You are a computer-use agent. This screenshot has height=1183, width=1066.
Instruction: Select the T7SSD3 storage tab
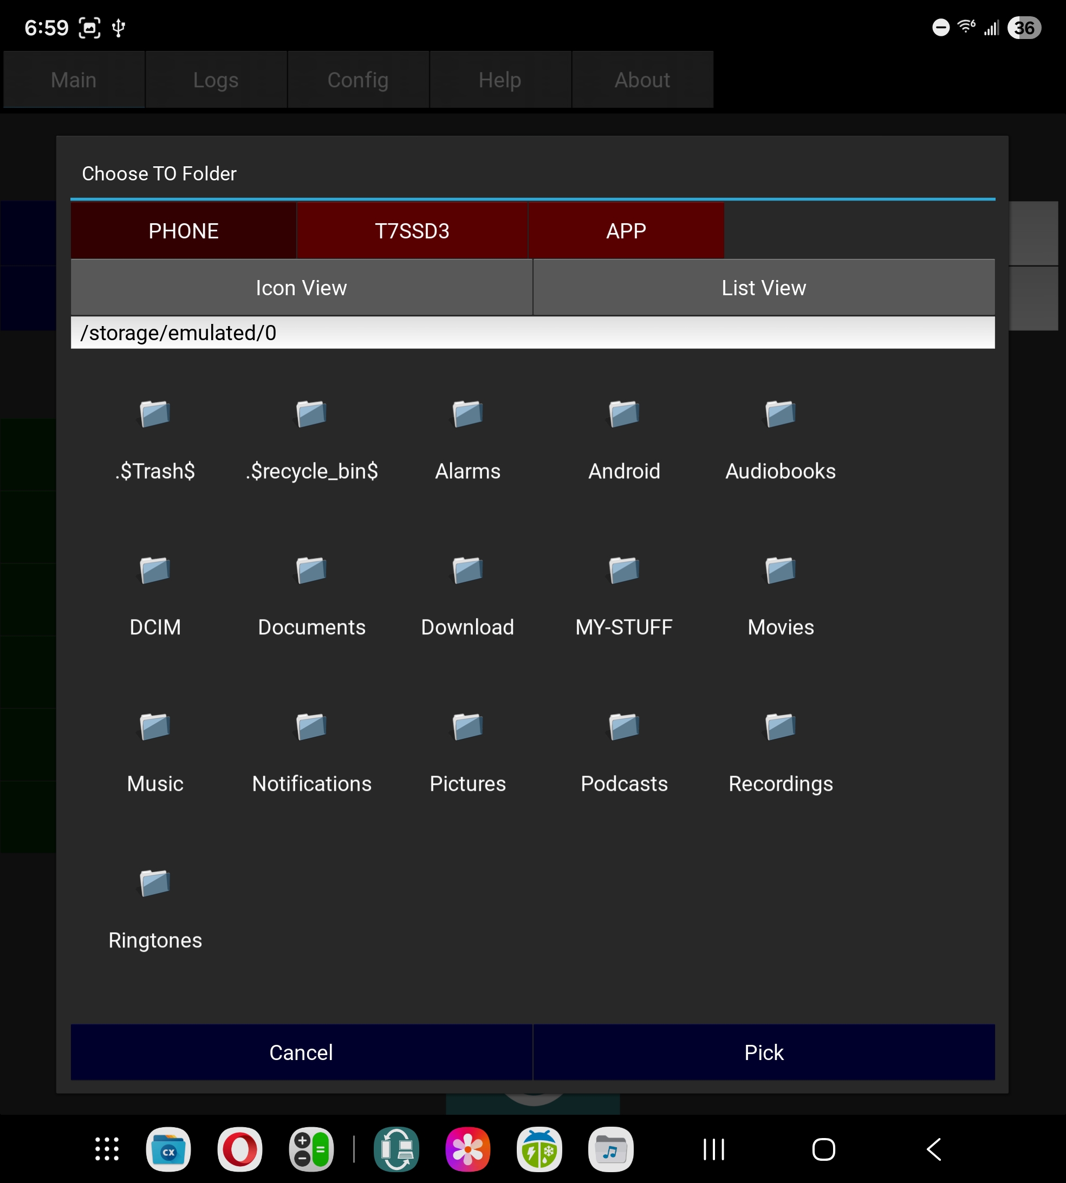coord(412,231)
